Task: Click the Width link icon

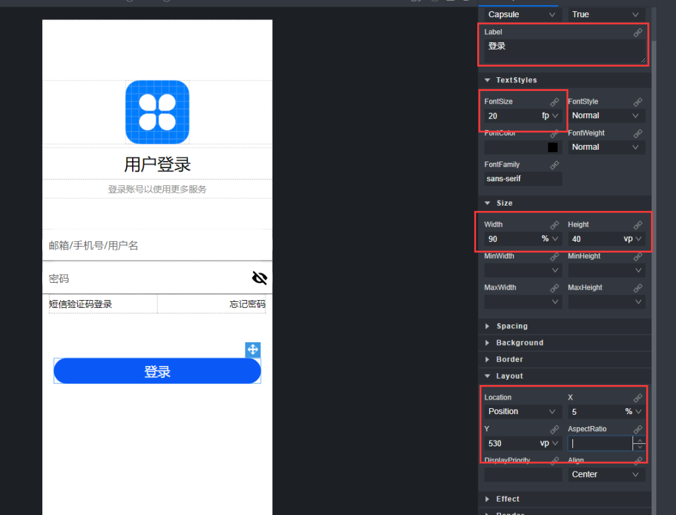Action: 555,225
